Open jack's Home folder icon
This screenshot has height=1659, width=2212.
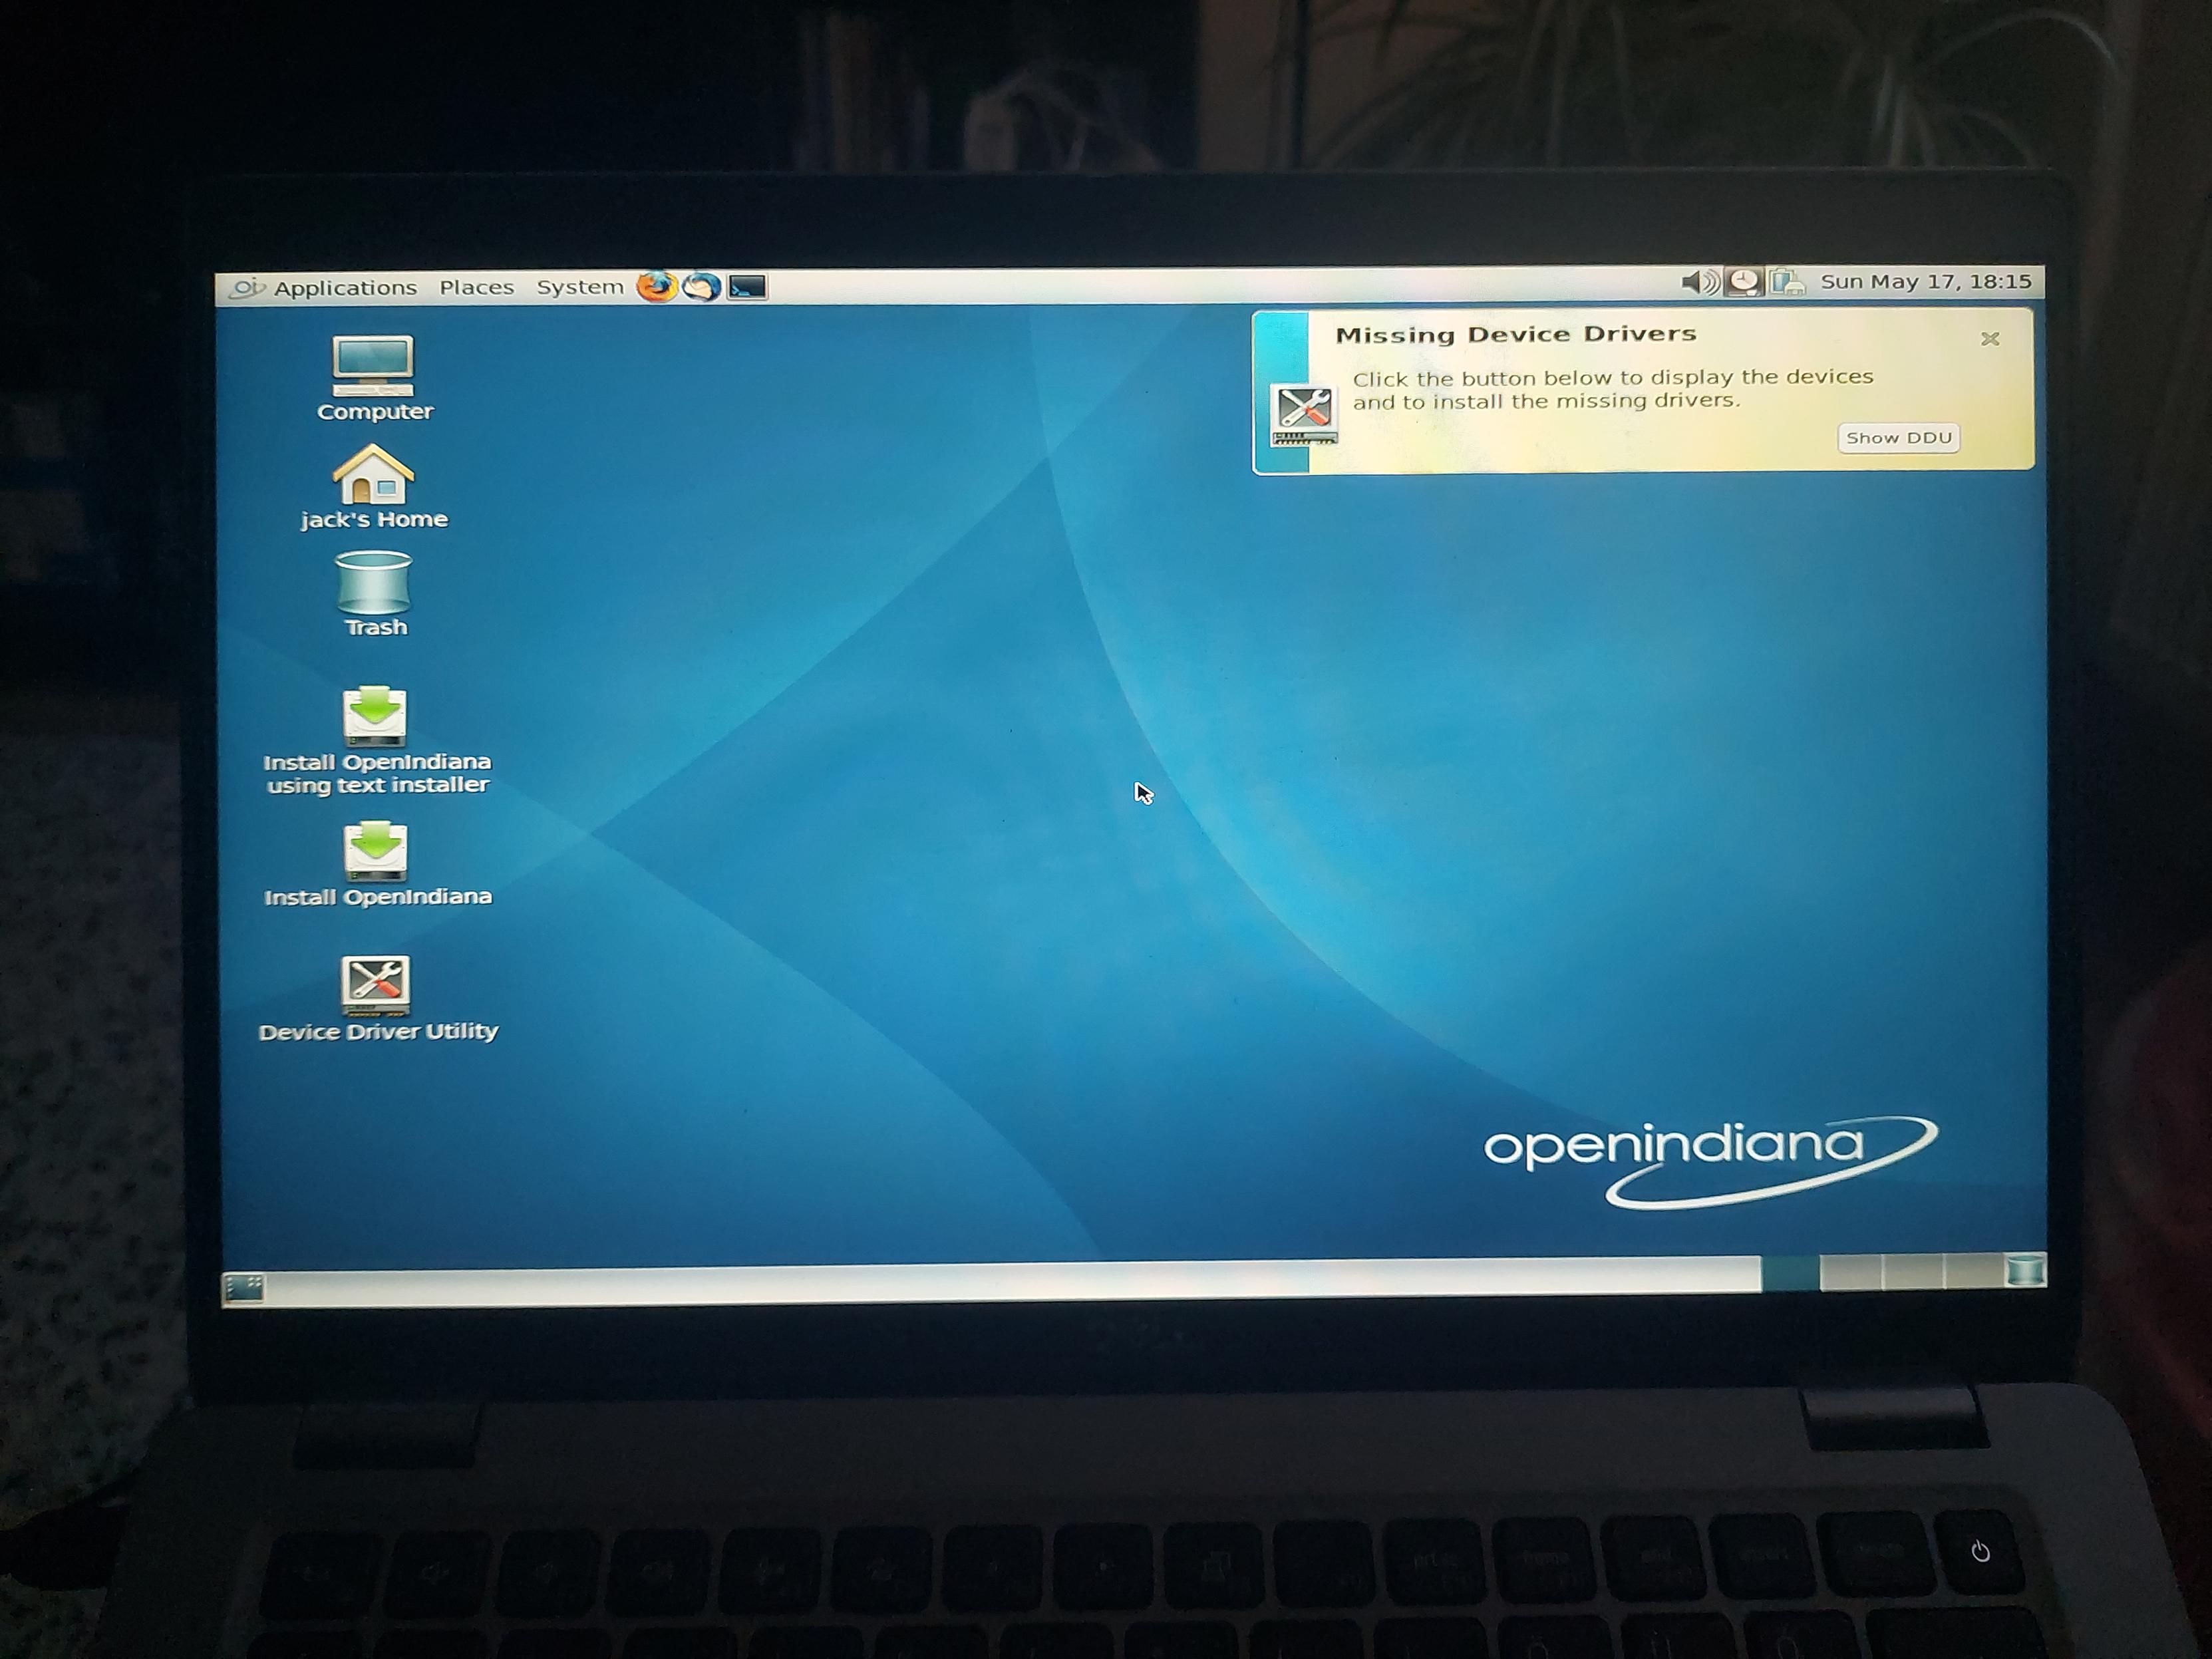[x=374, y=487]
